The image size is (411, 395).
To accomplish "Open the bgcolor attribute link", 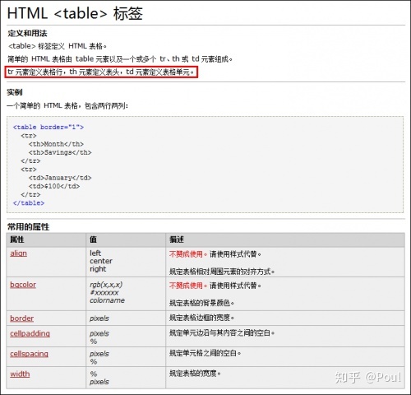I will 23,285.
